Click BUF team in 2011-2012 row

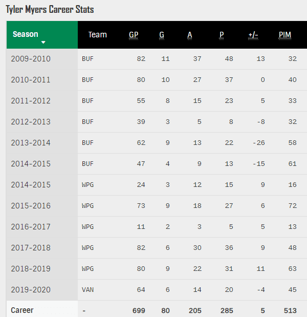click(x=88, y=101)
